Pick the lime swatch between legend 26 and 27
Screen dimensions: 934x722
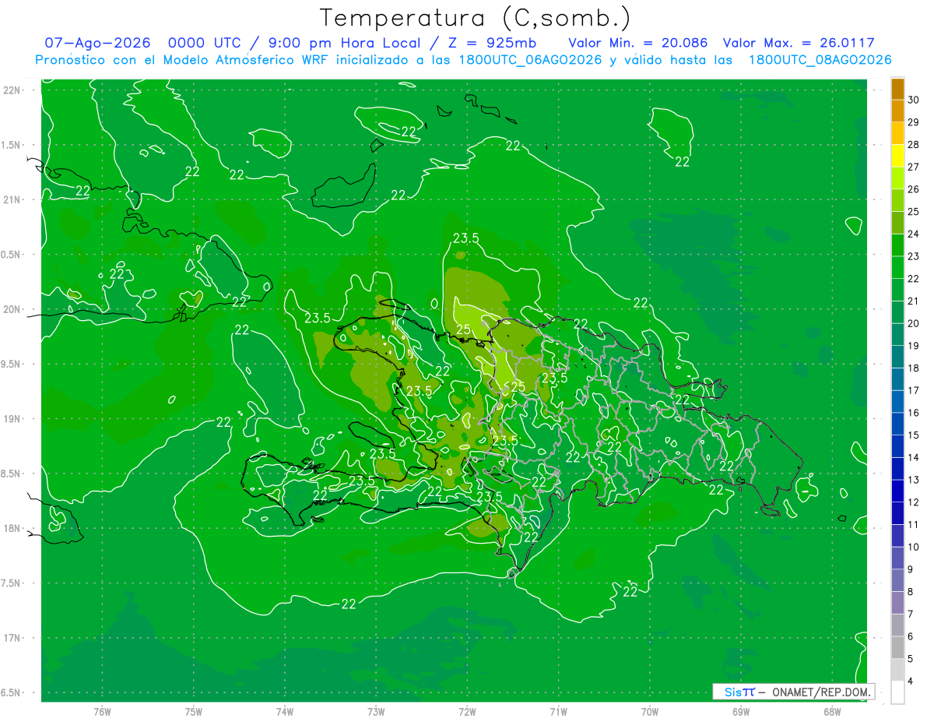[897, 178]
